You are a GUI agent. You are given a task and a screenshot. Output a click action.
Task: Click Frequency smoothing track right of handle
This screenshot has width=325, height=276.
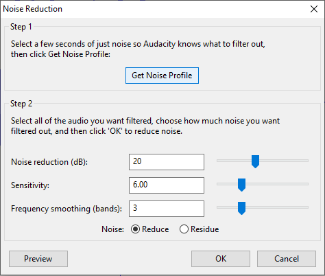pos(277,207)
